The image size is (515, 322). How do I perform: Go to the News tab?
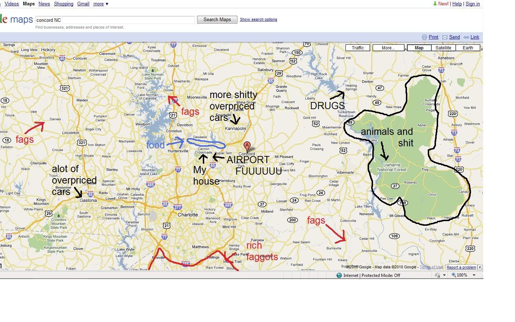44,4
